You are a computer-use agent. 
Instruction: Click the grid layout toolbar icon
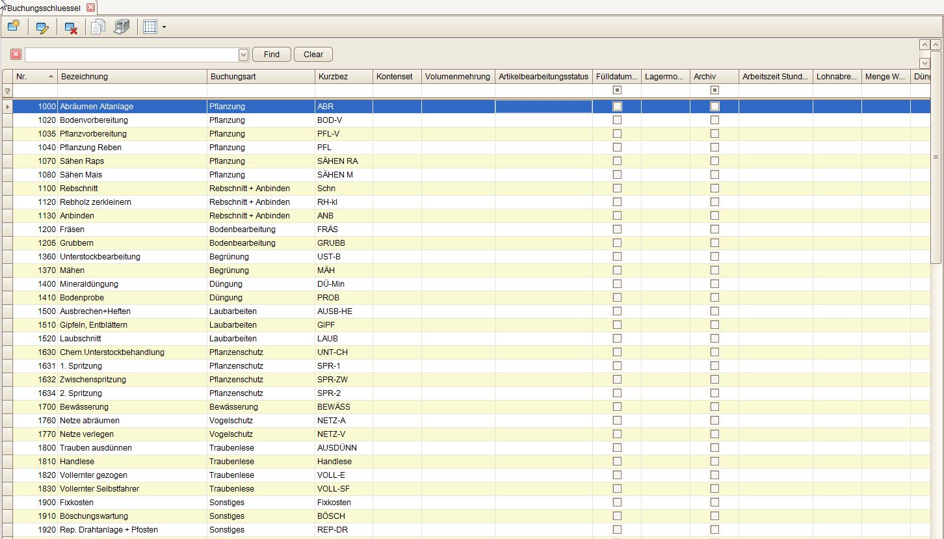[150, 27]
